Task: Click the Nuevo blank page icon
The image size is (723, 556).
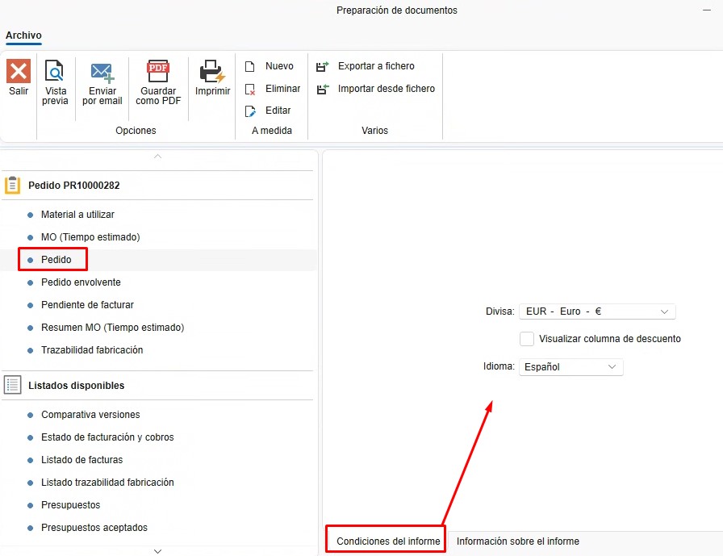Action: tap(250, 66)
